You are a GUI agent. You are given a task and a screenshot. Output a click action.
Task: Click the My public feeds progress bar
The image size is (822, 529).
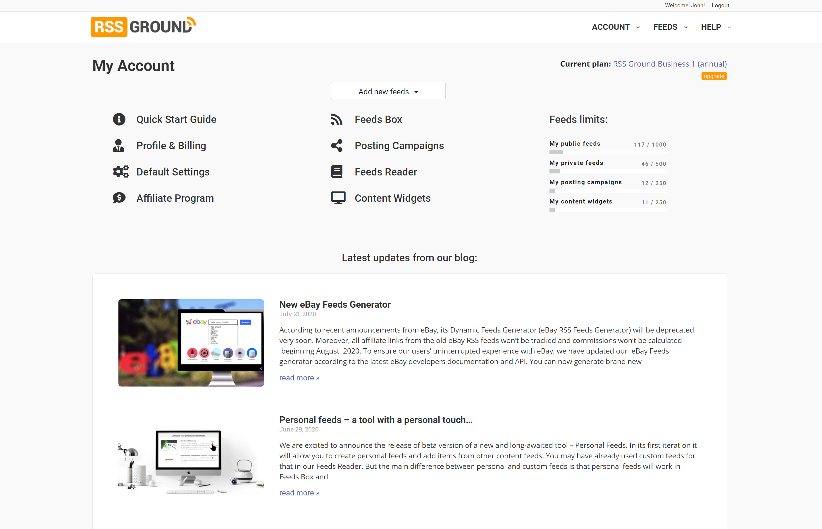pos(608,152)
